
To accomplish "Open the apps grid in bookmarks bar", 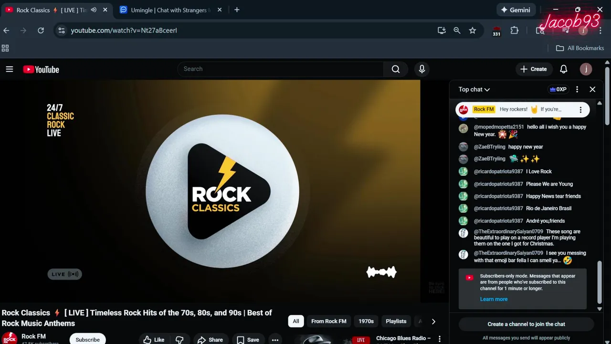I will (x=5, y=48).
